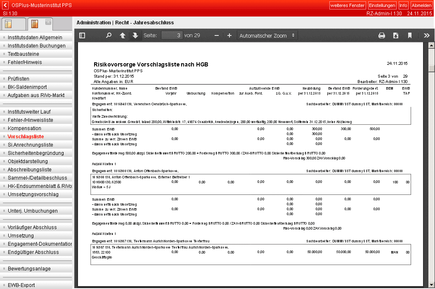Click the PDF scrollbar down arrow
Viewport: 435px width, 289px height.
pyautogui.click(x=431, y=285)
